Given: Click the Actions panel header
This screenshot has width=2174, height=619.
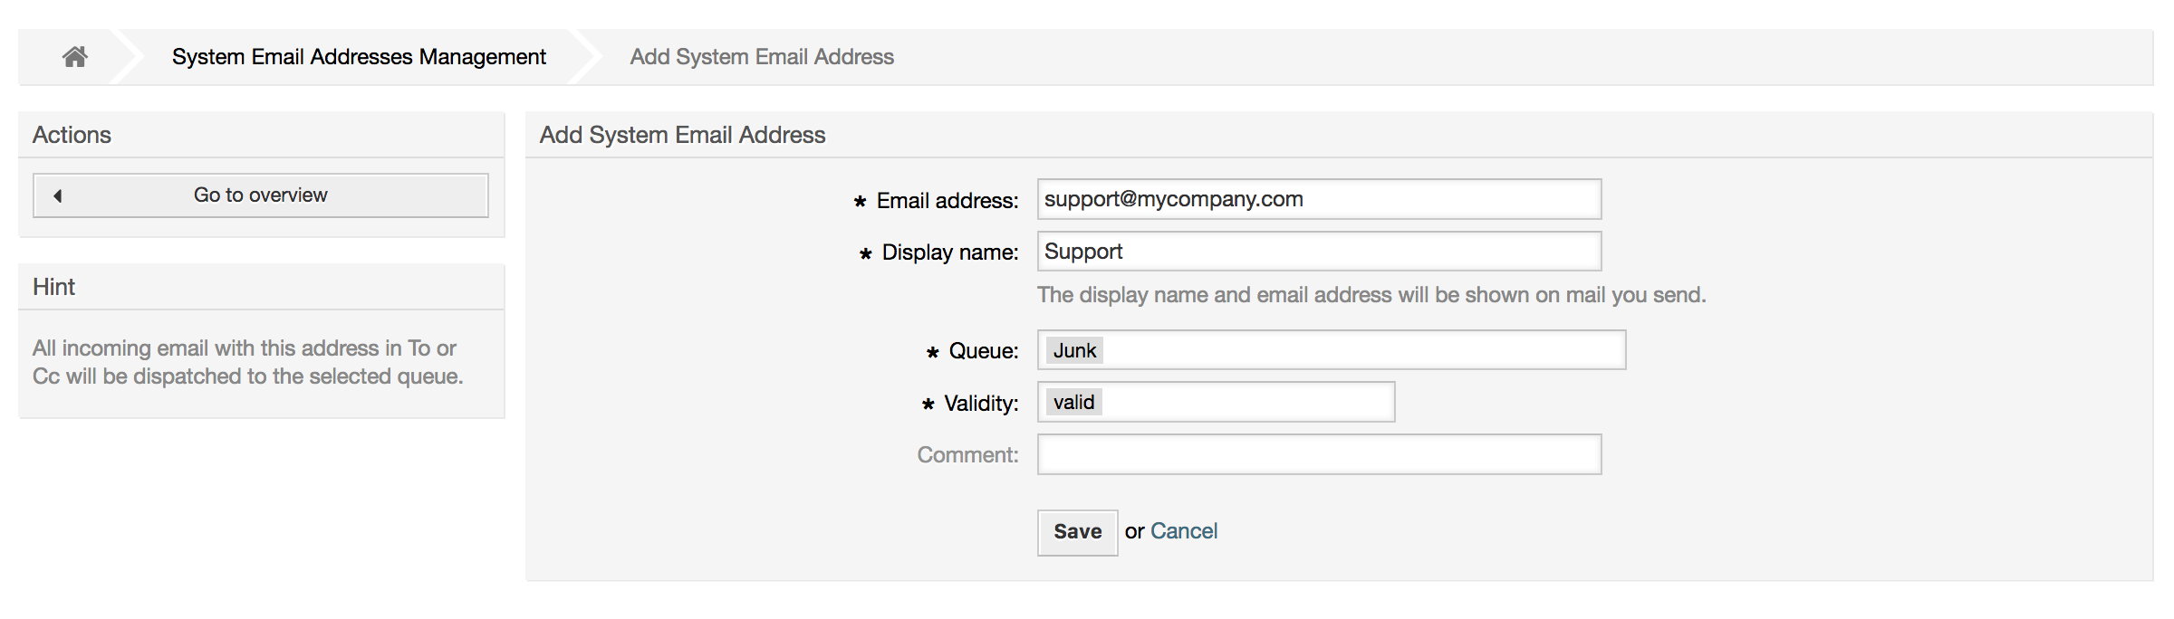Looking at the screenshot, I should 72,135.
